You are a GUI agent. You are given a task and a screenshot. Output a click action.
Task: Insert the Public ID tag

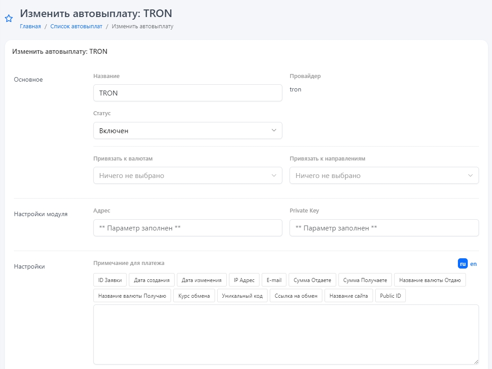[x=390, y=296]
